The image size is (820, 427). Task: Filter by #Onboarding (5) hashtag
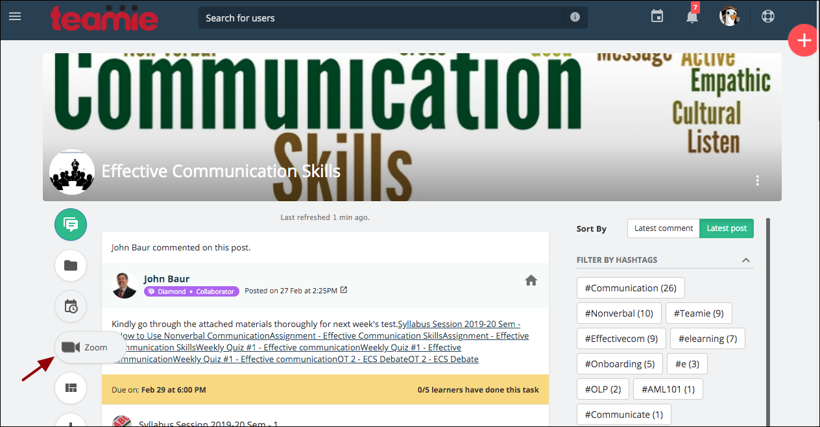[620, 364]
